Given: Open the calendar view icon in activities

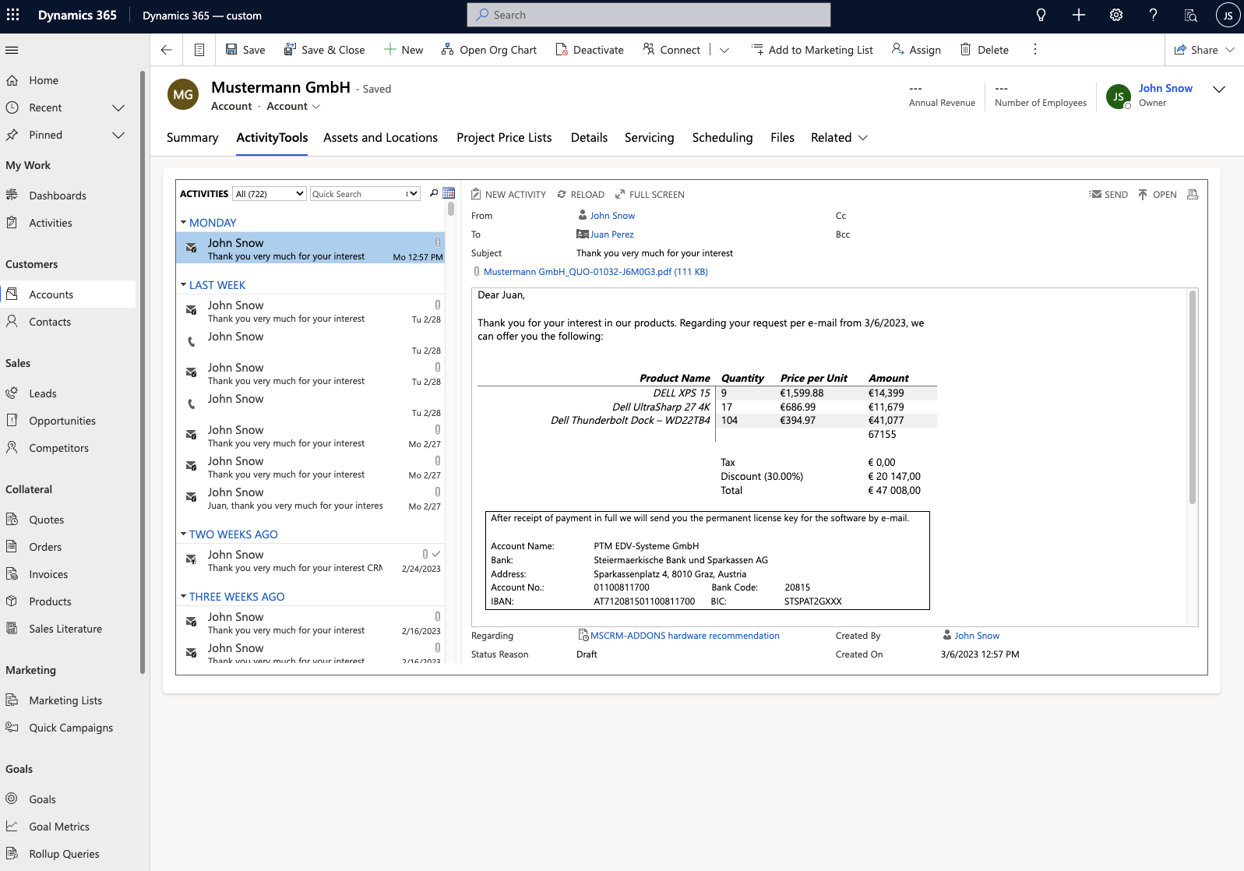Looking at the screenshot, I should tap(449, 193).
